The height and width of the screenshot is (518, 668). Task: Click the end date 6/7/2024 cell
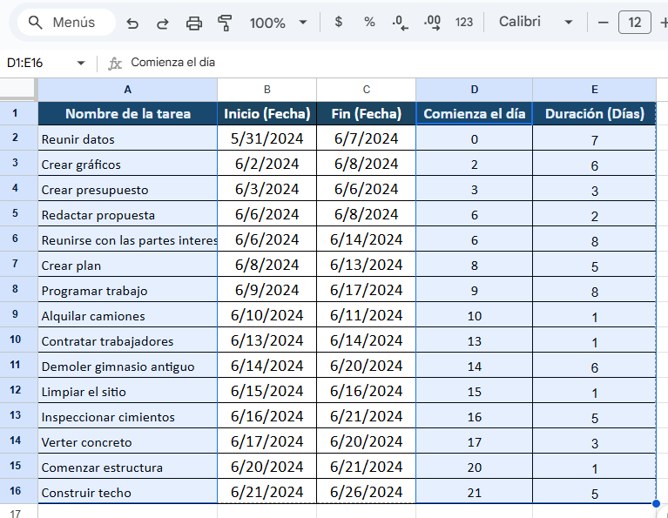(366, 138)
